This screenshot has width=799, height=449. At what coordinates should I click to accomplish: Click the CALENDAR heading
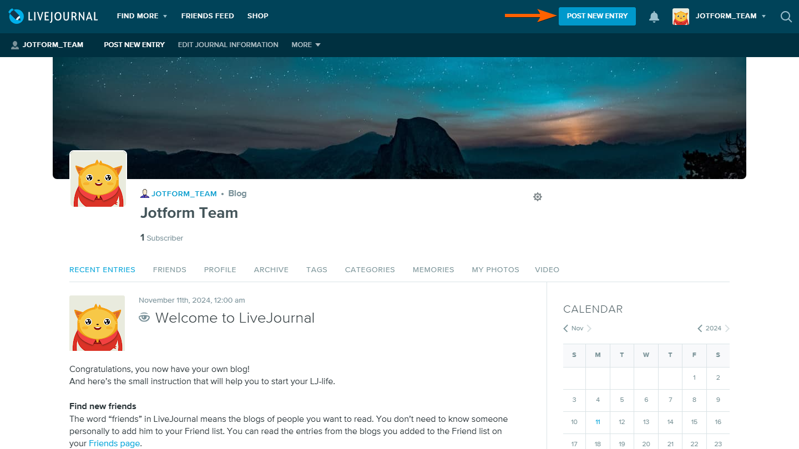pyautogui.click(x=593, y=309)
